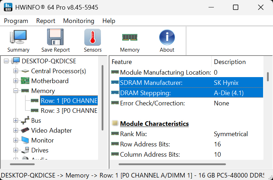Click the Row: 1 memory stick icon
This screenshot has width=273, height=180.
[x=34, y=100]
